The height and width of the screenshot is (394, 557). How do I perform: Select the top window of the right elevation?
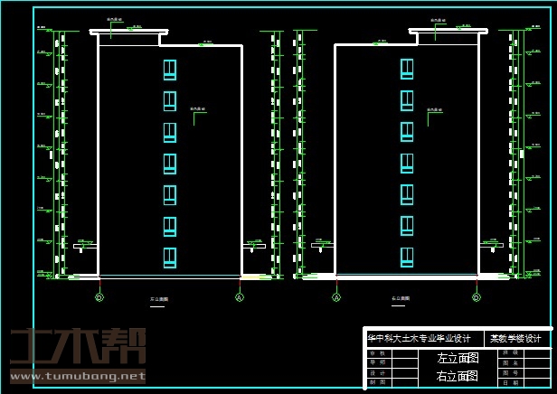[x=407, y=70]
